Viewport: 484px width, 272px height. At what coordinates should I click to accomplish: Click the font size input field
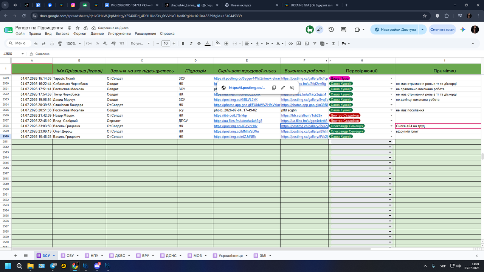pos(166,43)
